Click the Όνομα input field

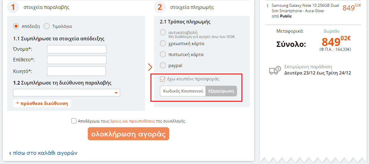[76, 49]
